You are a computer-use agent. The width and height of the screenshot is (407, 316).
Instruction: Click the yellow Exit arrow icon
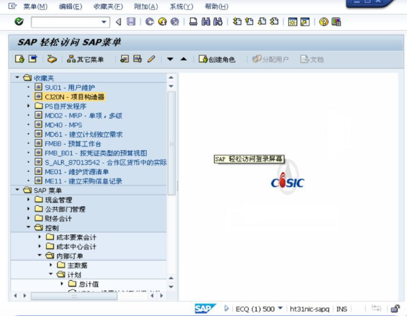click(162, 21)
